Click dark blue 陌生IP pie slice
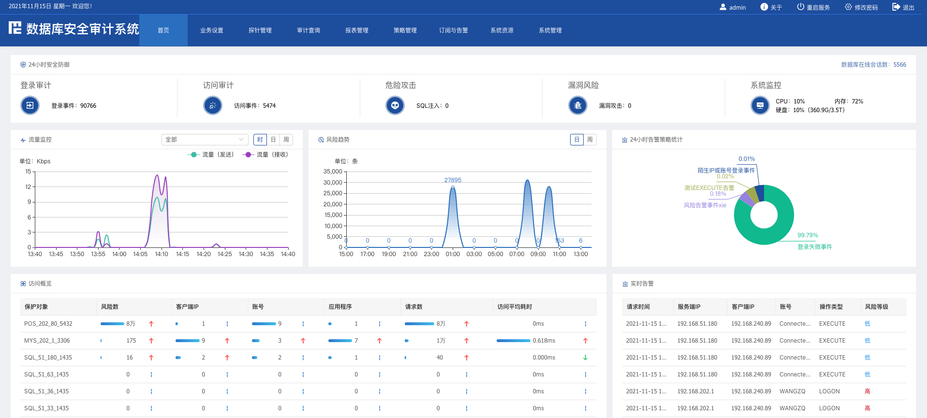Viewport: 927px width, 418px height. [x=760, y=193]
